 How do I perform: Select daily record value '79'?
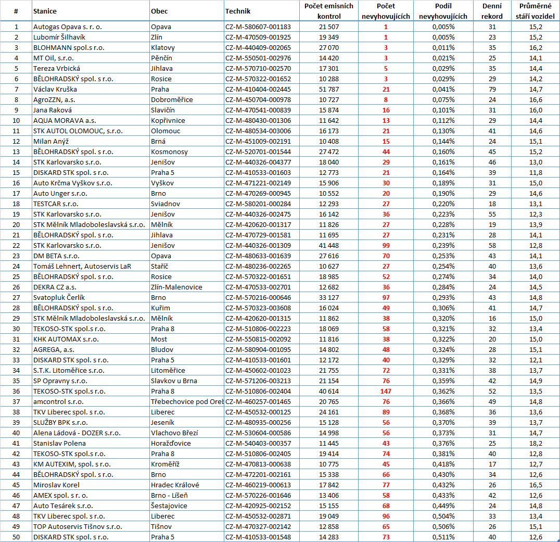(492, 90)
